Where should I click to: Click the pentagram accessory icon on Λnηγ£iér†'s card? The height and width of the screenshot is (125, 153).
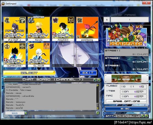(71, 20)
